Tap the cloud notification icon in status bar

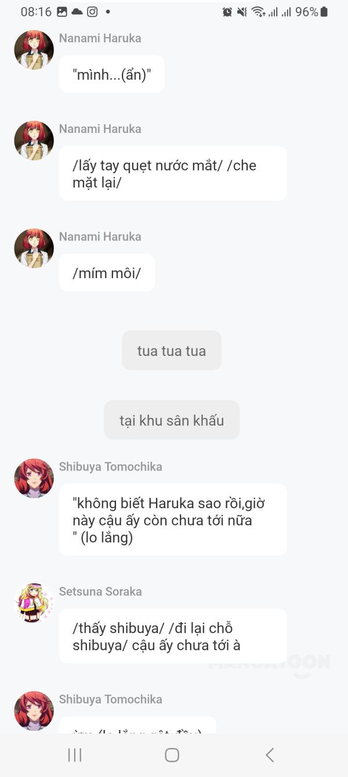(x=77, y=12)
